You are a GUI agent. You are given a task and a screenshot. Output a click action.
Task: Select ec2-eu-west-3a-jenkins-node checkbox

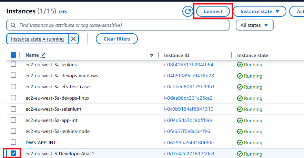(13, 131)
